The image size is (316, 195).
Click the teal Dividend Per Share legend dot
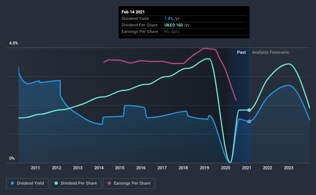tap(56, 183)
